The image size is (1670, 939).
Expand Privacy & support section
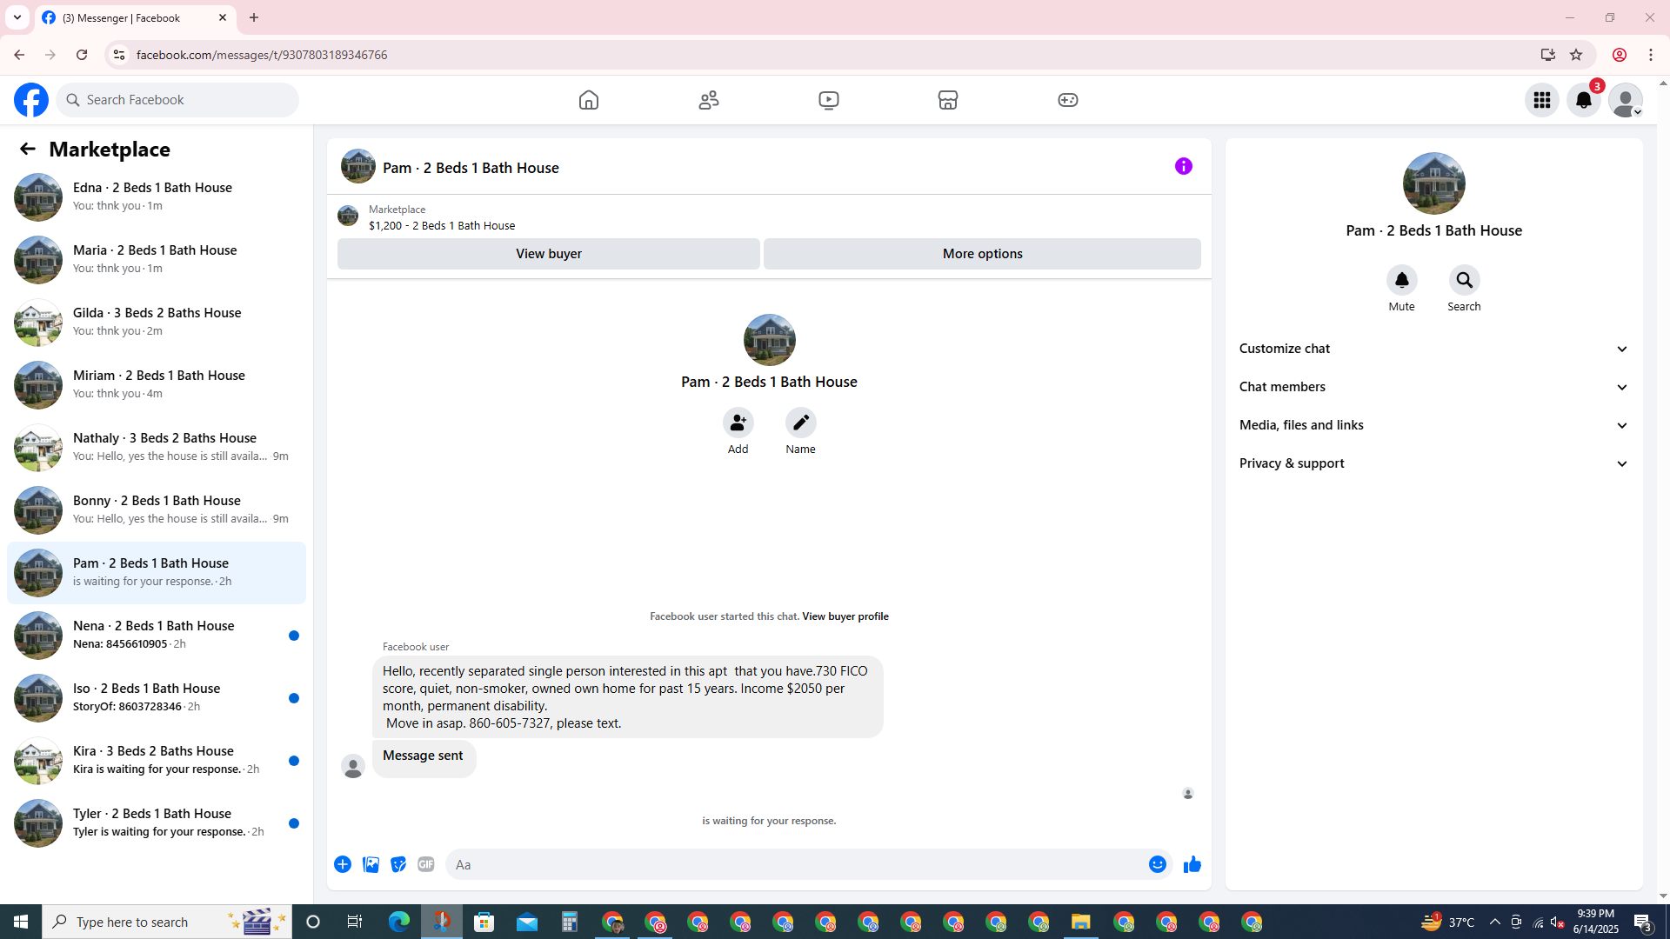(x=1433, y=463)
